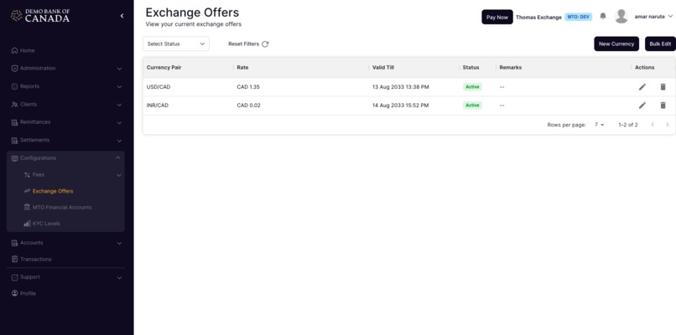Screen dimensions: 676x335
Task: Click the Transactions document icon
Action: (14, 260)
